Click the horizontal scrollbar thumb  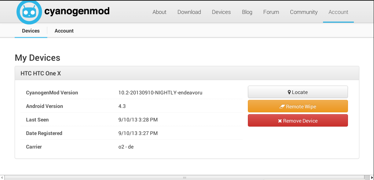184,177
